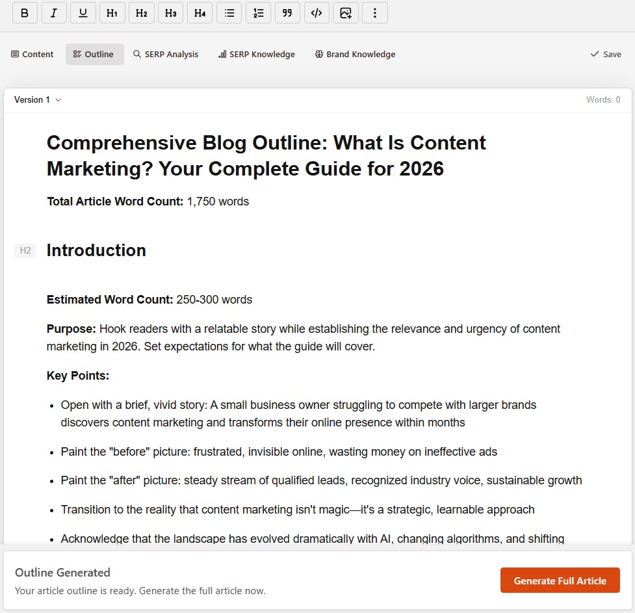This screenshot has height=613, width=635.
Task: Click the Generate Full Article button
Action: (x=560, y=580)
